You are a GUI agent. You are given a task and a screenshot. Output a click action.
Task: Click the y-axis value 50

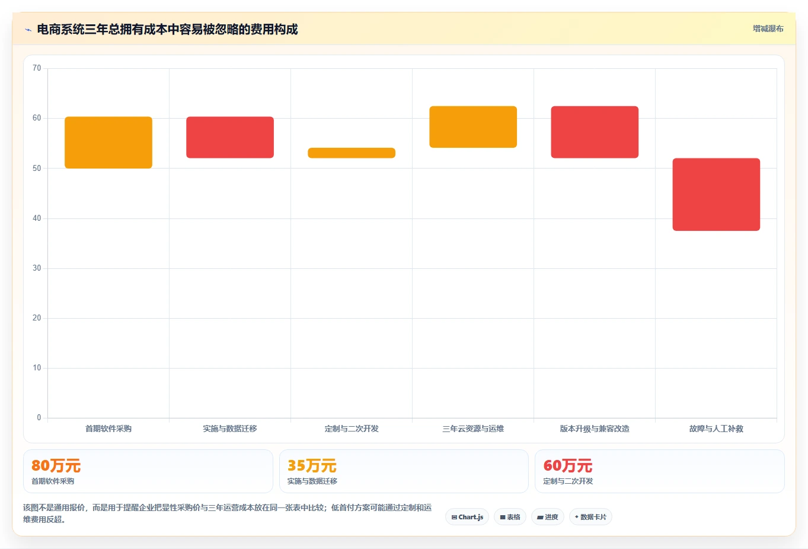click(37, 169)
